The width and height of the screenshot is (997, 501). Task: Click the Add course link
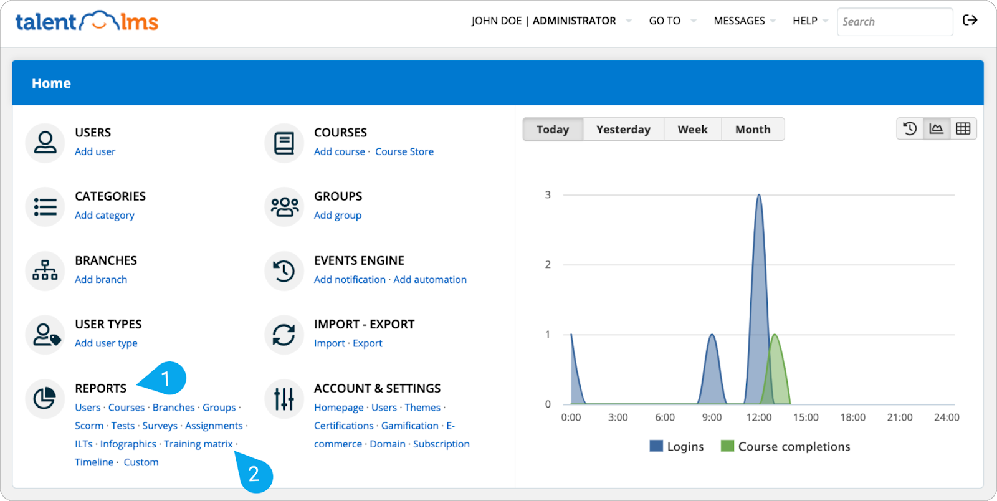pyautogui.click(x=340, y=151)
